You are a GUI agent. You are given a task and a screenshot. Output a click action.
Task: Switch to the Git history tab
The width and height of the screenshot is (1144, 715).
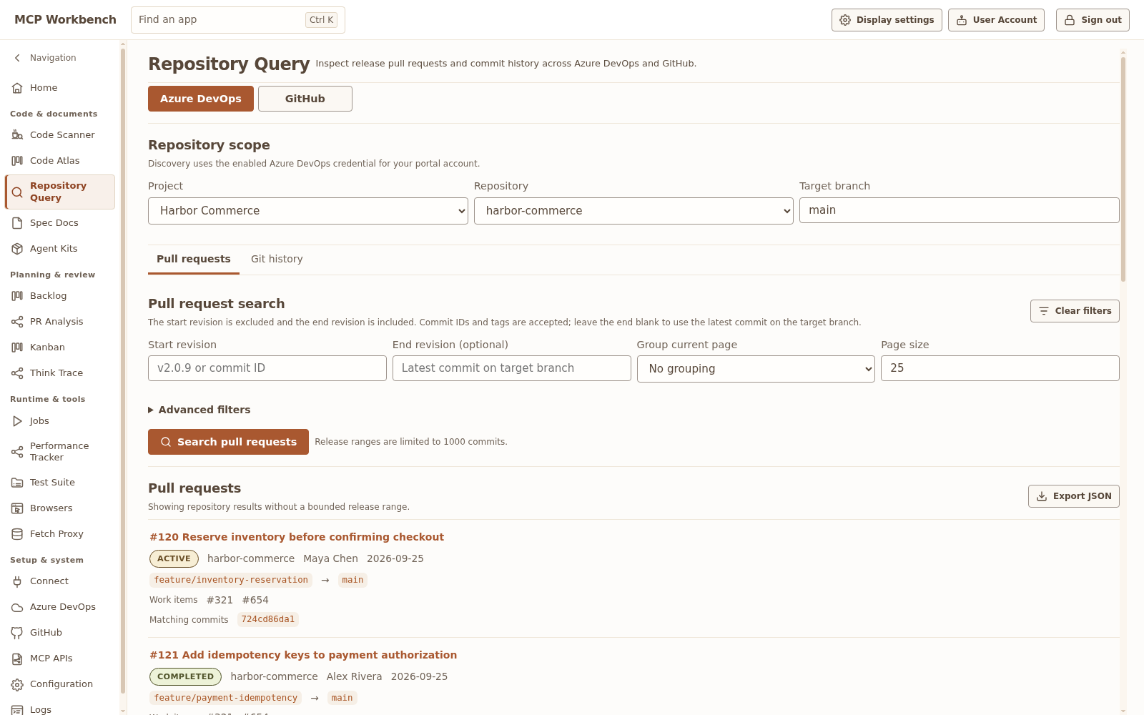[x=277, y=259]
